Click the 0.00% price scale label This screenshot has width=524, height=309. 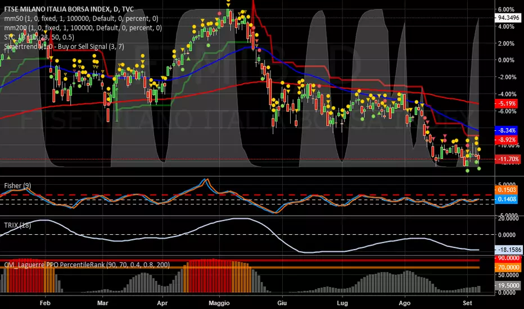(x=506, y=60)
